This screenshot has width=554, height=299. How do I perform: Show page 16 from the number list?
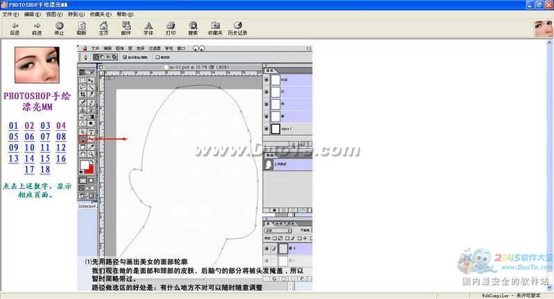[x=61, y=158]
